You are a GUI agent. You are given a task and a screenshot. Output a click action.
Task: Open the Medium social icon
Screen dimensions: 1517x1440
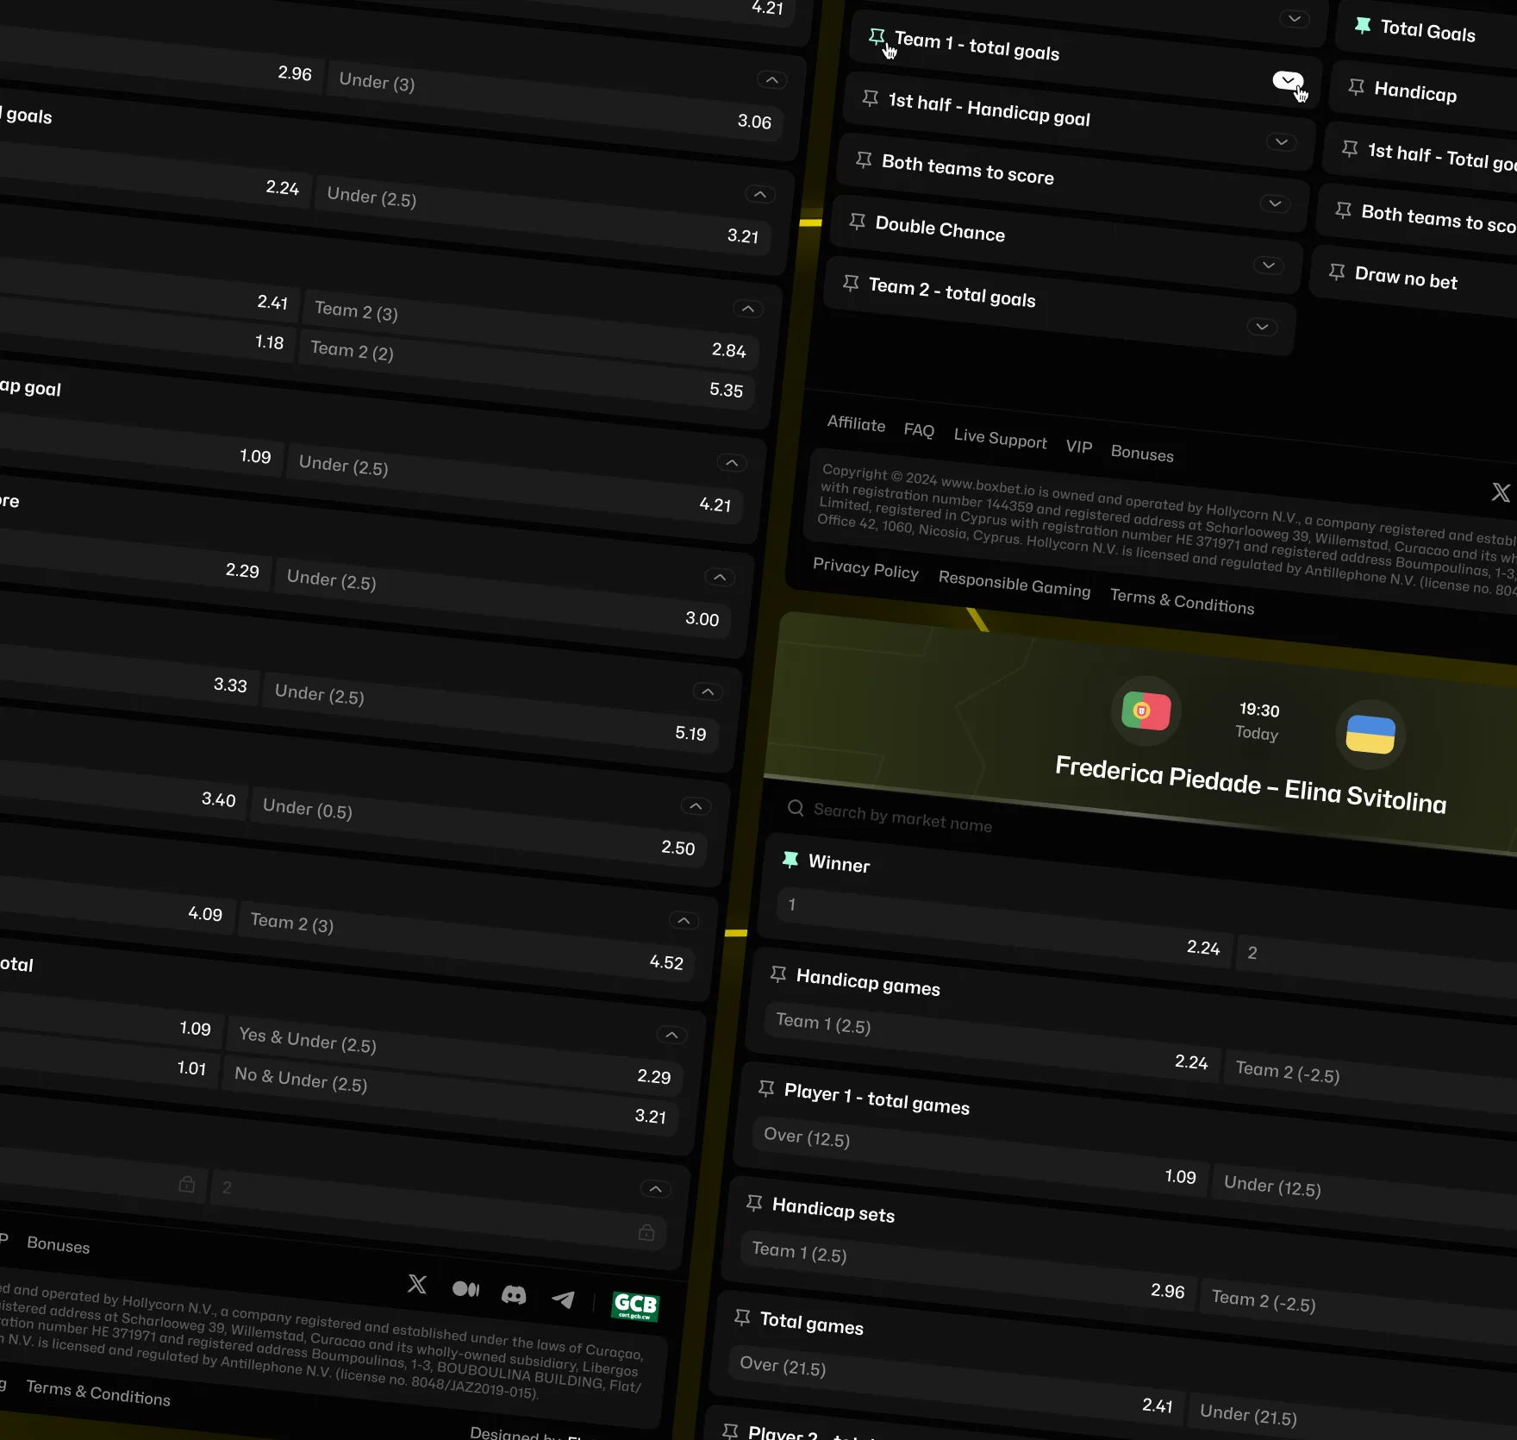[465, 1288]
